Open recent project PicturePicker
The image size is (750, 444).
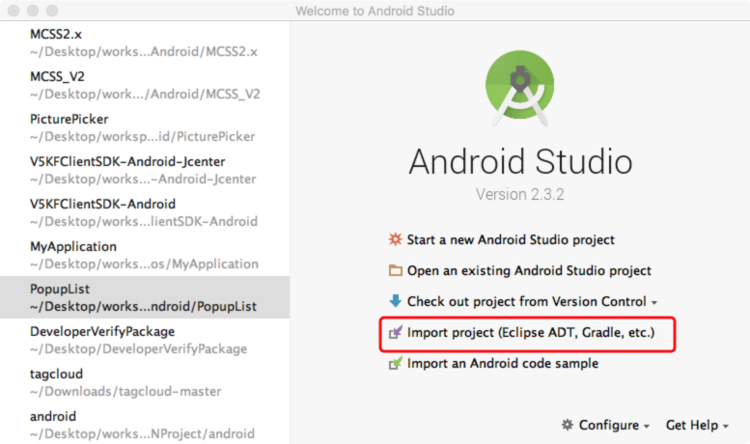pos(145,127)
